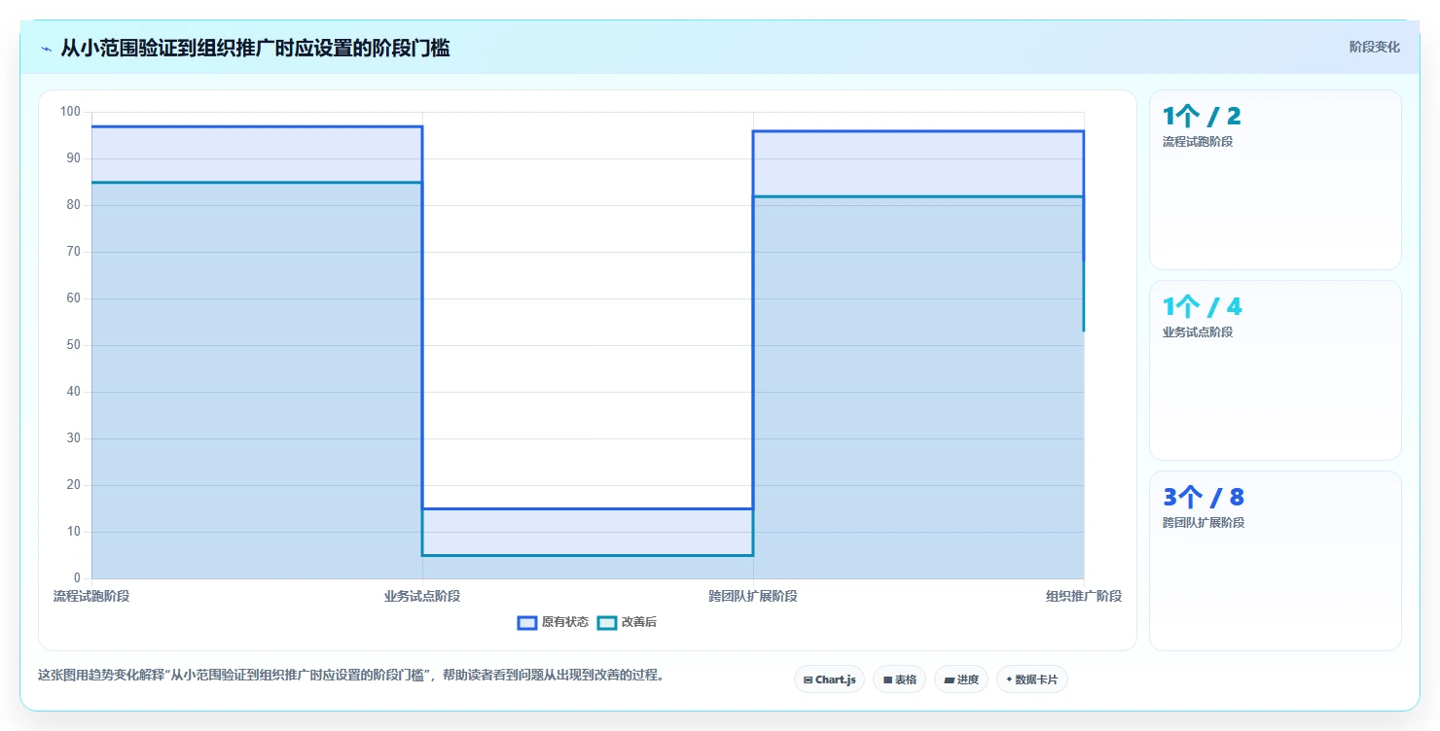Click the y-axis 50 tick label
The height and width of the screenshot is (731, 1440).
click(74, 345)
